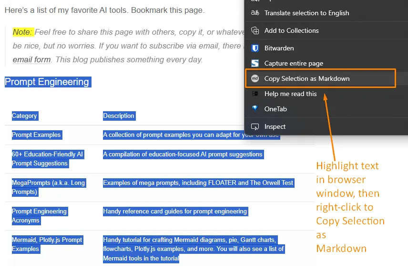Click 'A compilation of education-focused' description

pos(183,154)
